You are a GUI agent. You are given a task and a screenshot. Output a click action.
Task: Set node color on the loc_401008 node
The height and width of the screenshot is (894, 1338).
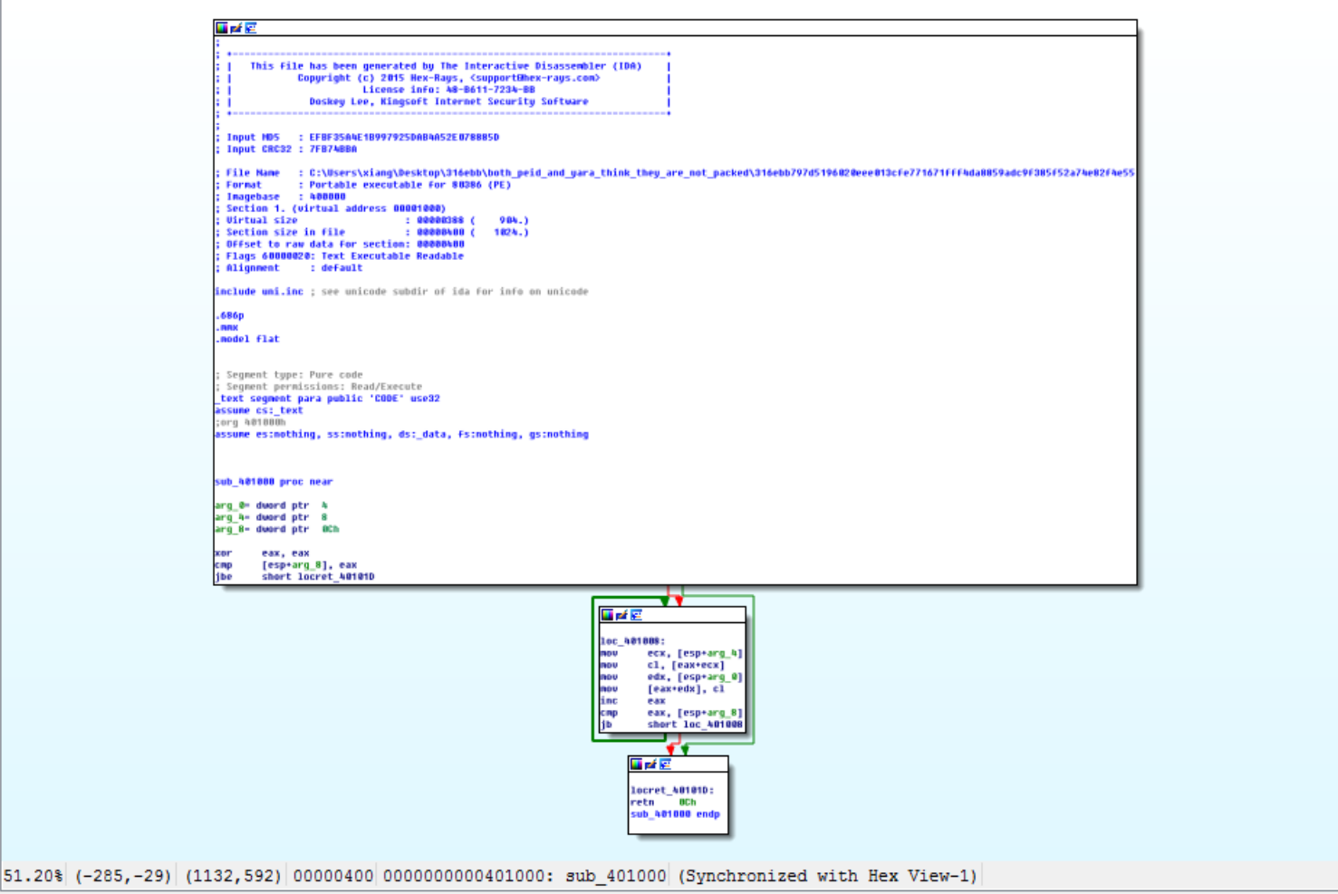(x=607, y=615)
